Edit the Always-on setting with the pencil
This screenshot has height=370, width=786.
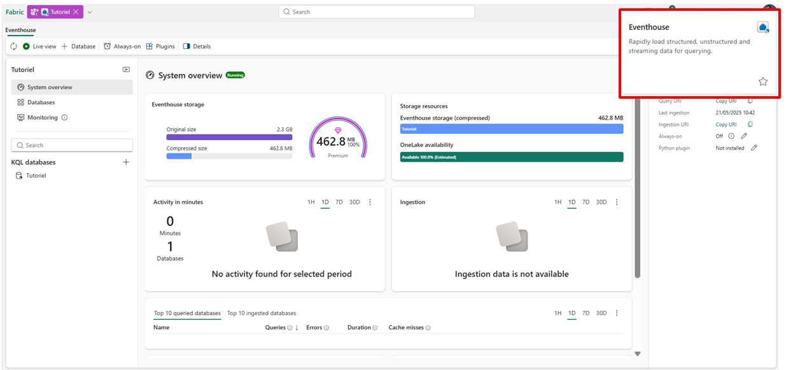tap(744, 136)
